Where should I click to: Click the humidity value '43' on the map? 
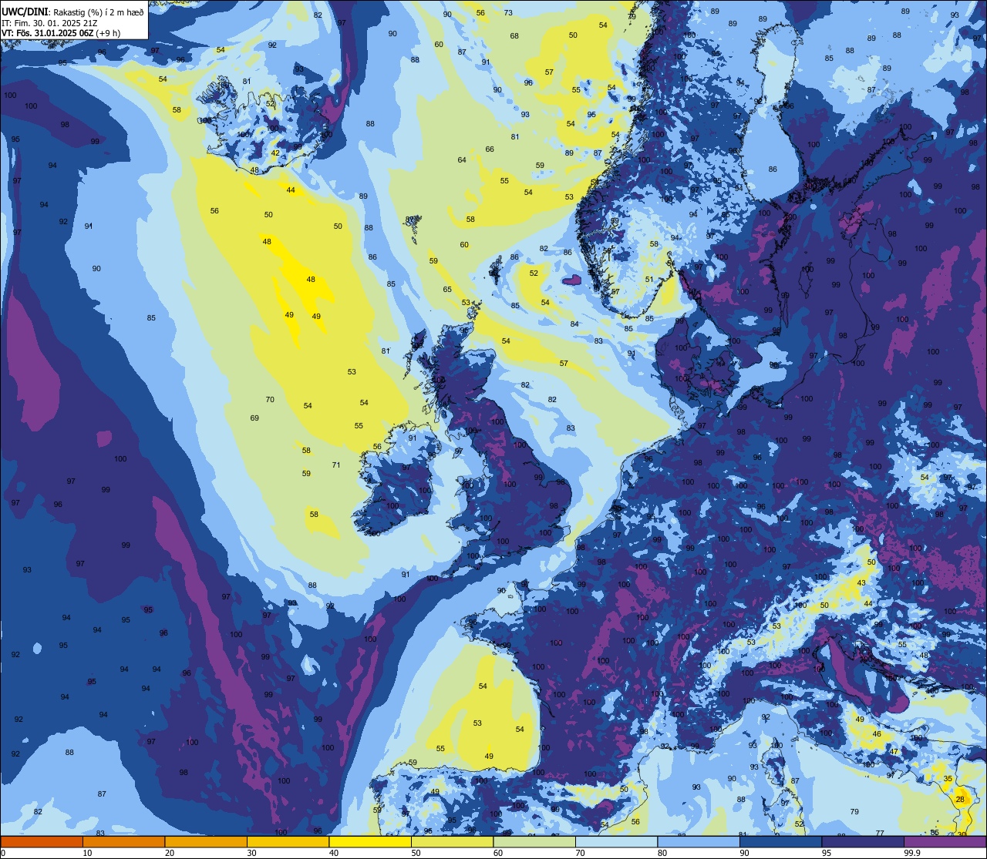pyautogui.click(x=861, y=583)
